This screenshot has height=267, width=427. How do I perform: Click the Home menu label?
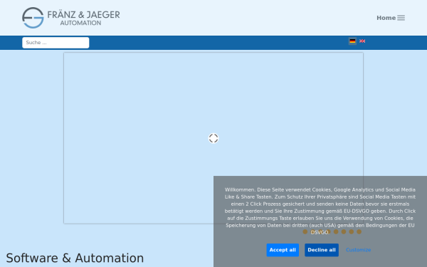click(386, 18)
